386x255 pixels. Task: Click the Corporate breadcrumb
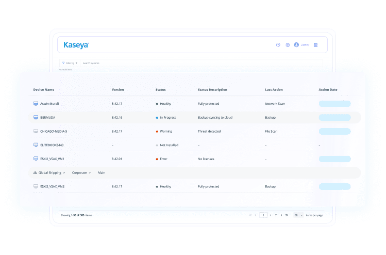(x=79, y=172)
